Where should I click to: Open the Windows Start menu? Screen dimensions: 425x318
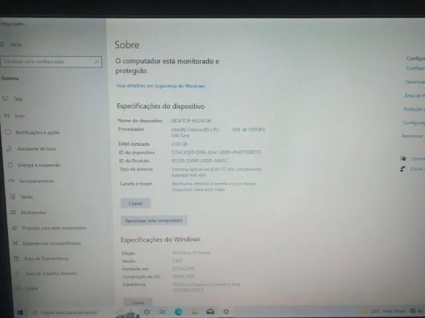pos(20,313)
